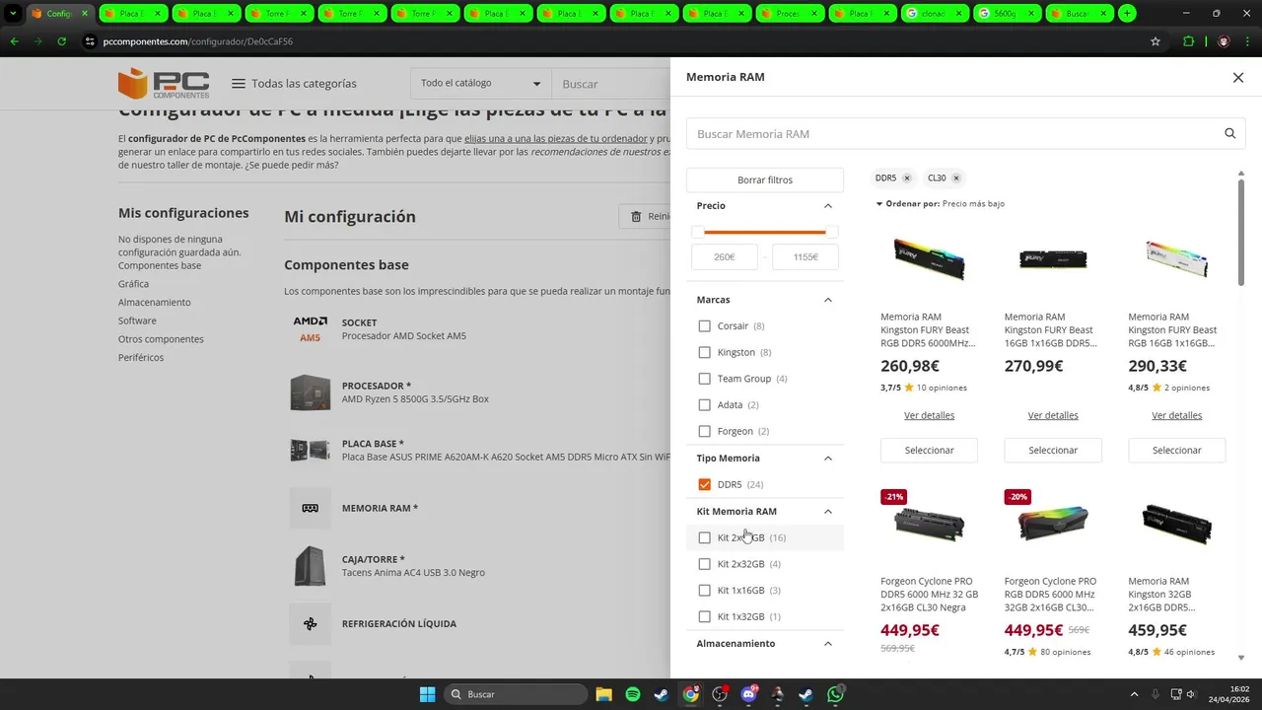The height and width of the screenshot is (710, 1262).
Task: Bookmark this page with the star icon
Action: [x=1156, y=41]
